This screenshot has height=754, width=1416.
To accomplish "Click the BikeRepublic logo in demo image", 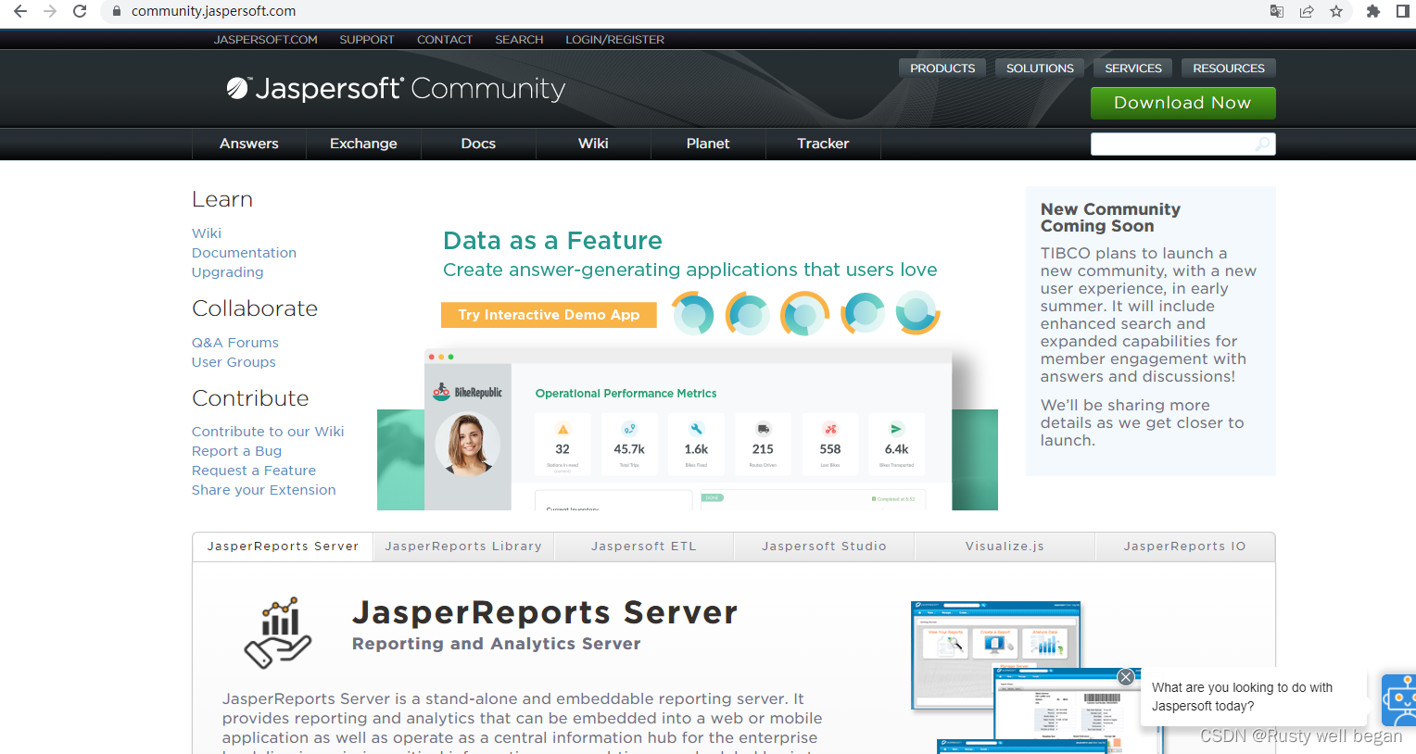I will tap(468, 392).
